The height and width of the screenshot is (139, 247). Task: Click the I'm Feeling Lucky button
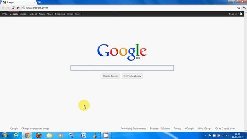[x=132, y=76]
